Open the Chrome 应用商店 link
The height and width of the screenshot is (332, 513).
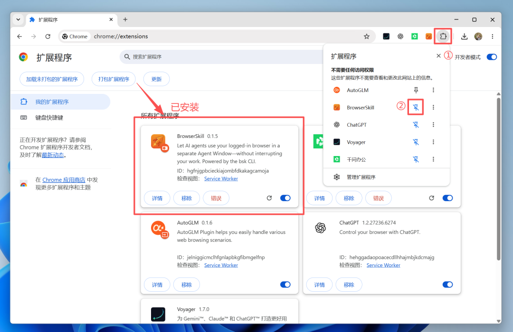[64, 180]
